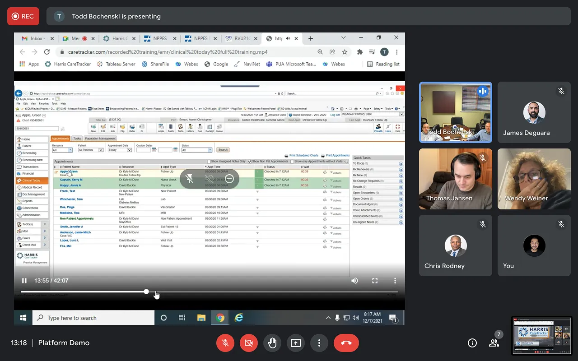Viewport: 578px width, 361px height.
Task: Click the Info toolbar icon
Action: point(113,128)
